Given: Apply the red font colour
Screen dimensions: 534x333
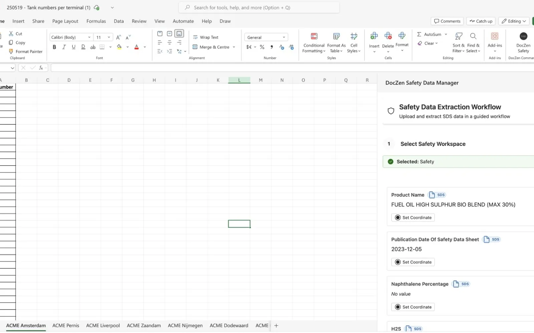Looking at the screenshot, I should pos(137,47).
